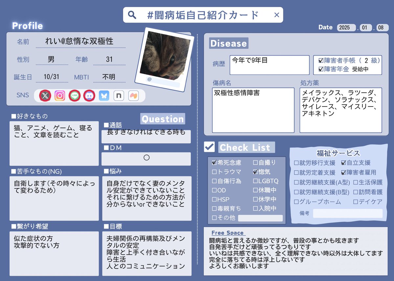Click the Misskey SNS icon
394x281 pixels.
[x=133, y=95]
